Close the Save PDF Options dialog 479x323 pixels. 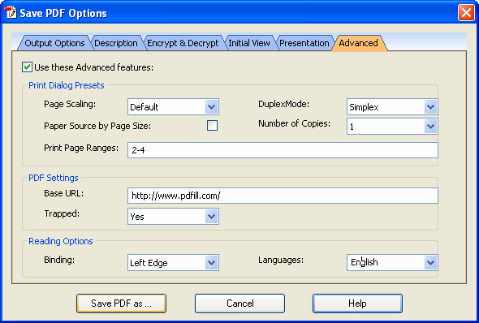tap(466, 13)
